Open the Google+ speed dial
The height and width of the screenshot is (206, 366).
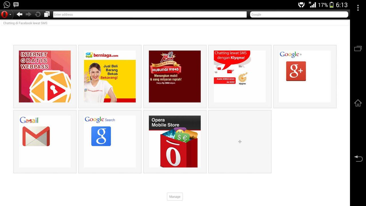point(305,76)
